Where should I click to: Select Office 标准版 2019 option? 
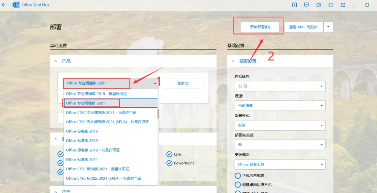click(111, 140)
